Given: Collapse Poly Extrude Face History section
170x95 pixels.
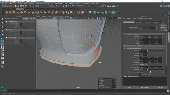Looking at the screenshot, I should point(125,48).
